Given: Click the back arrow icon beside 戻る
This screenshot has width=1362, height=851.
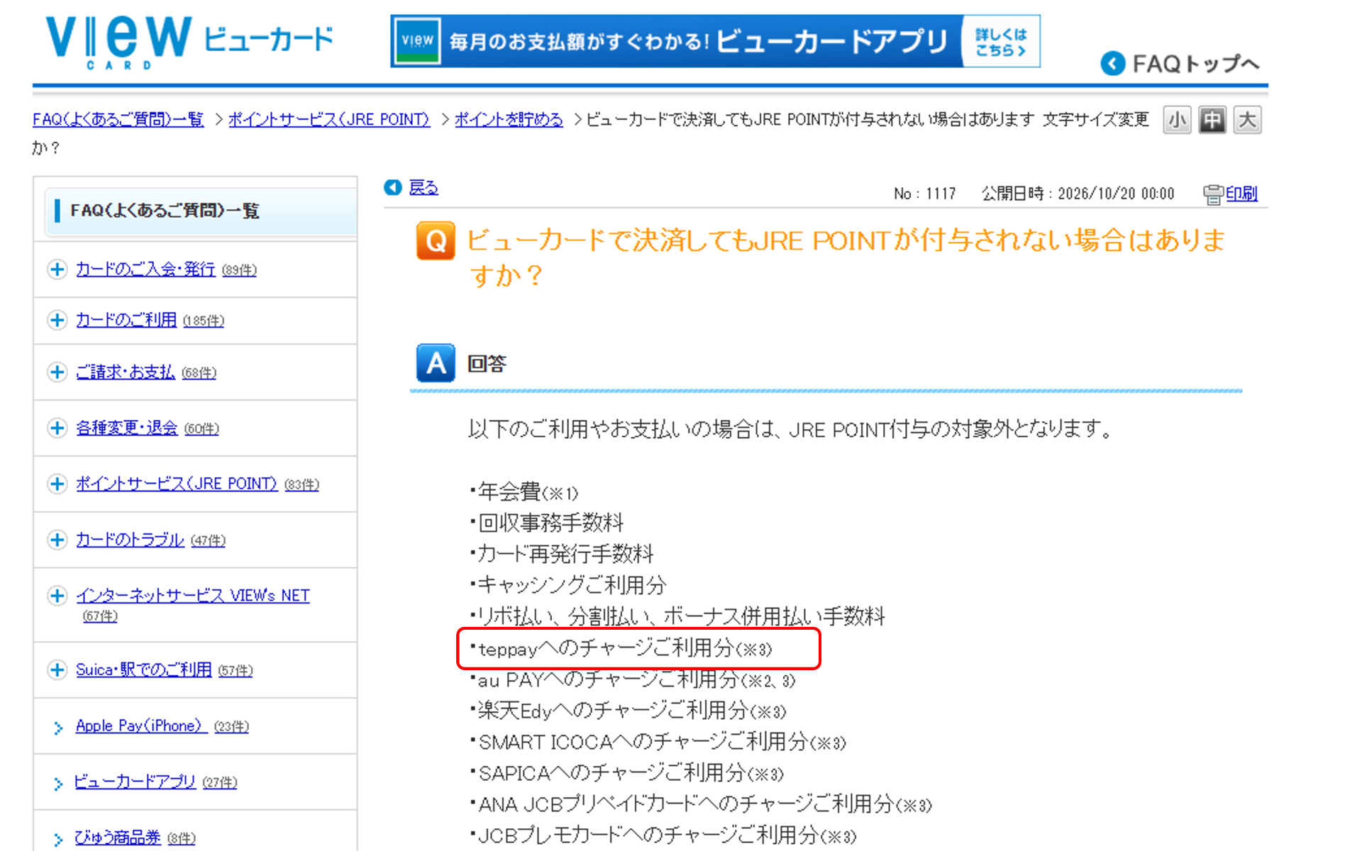Looking at the screenshot, I should [x=393, y=187].
